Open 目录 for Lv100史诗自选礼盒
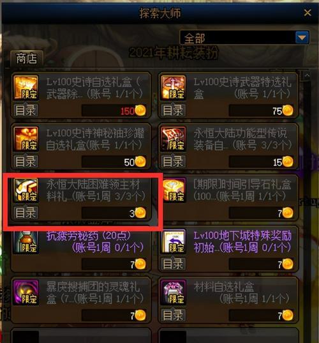 26,110
